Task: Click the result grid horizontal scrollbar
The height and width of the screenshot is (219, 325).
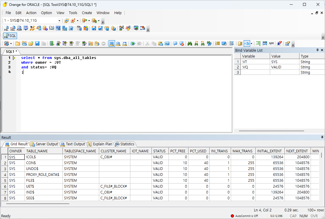Action: pos(38,203)
